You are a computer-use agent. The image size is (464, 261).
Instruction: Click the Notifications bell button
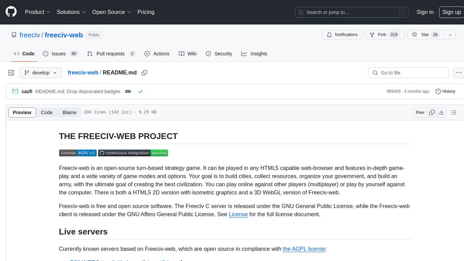[x=342, y=35]
